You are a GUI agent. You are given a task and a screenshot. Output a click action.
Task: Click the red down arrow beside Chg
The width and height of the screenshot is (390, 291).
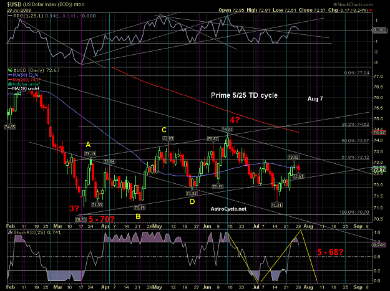pos(371,10)
